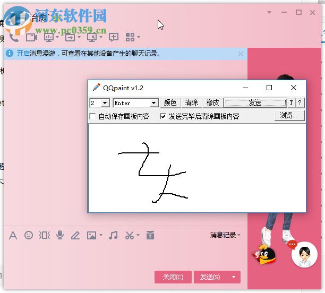Expand the send file dropdown arrow
Viewport: 325px width, 293px height.
(79, 37)
